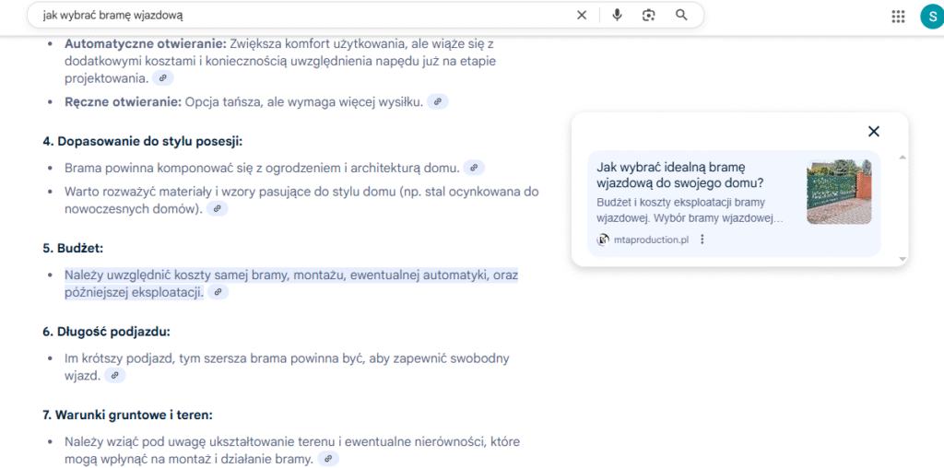Screen dimensions: 944x468
Task: Click link chip after nowoczesnych domów text
Action: click(x=217, y=209)
